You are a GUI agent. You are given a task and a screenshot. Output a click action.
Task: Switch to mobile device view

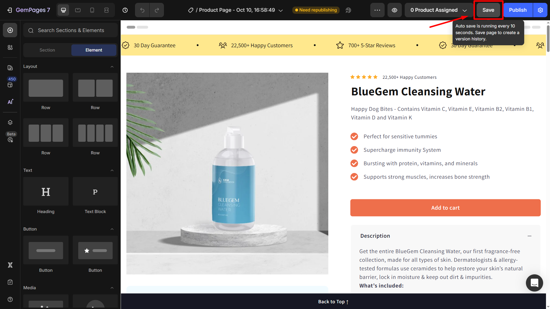(x=92, y=10)
